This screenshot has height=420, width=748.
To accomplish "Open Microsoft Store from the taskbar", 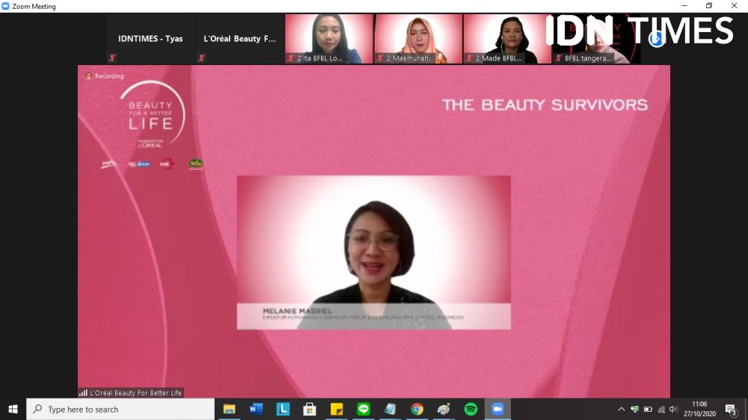I will pyautogui.click(x=310, y=409).
